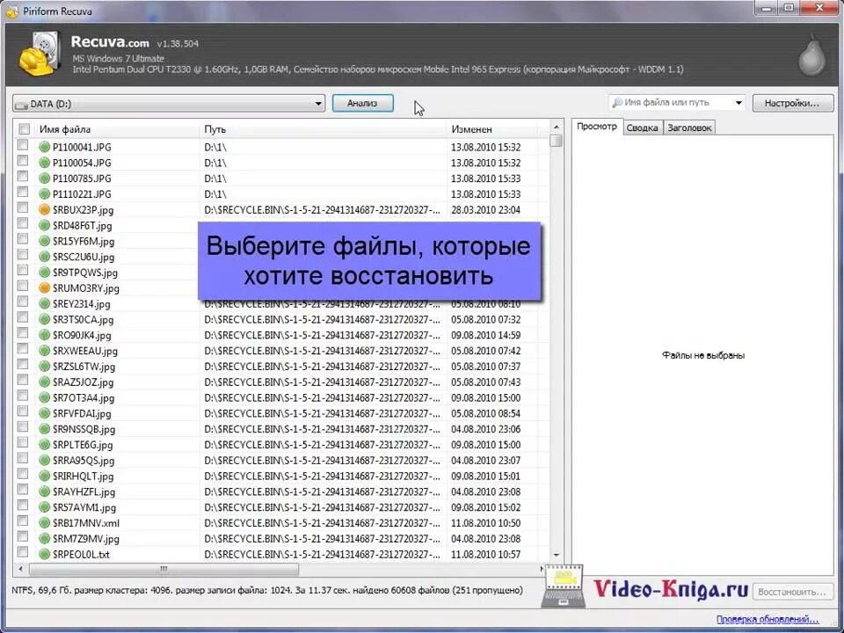Viewport: 844px width, 633px height.
Task: Select the file row $R3TS0CA.jpg
Action: tap(282, 320)
